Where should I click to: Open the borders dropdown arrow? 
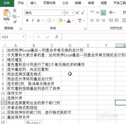(x=53, y=20)
